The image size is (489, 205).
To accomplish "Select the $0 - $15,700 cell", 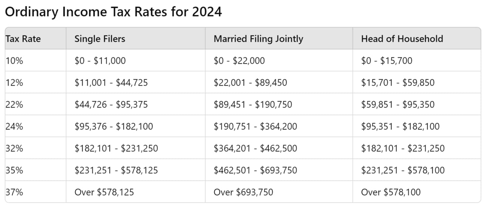I will pos(417,61).
